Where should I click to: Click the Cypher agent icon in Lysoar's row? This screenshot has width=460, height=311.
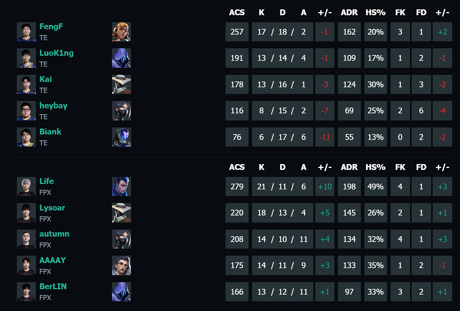click(121, 213)
